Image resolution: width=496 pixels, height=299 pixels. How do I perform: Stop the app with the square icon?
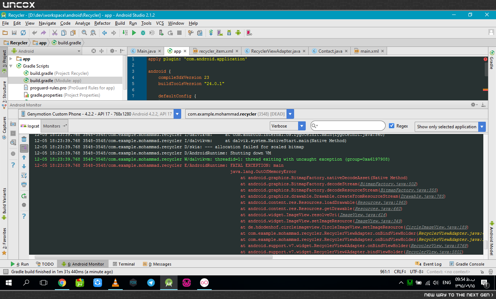(x=179, y=33)
